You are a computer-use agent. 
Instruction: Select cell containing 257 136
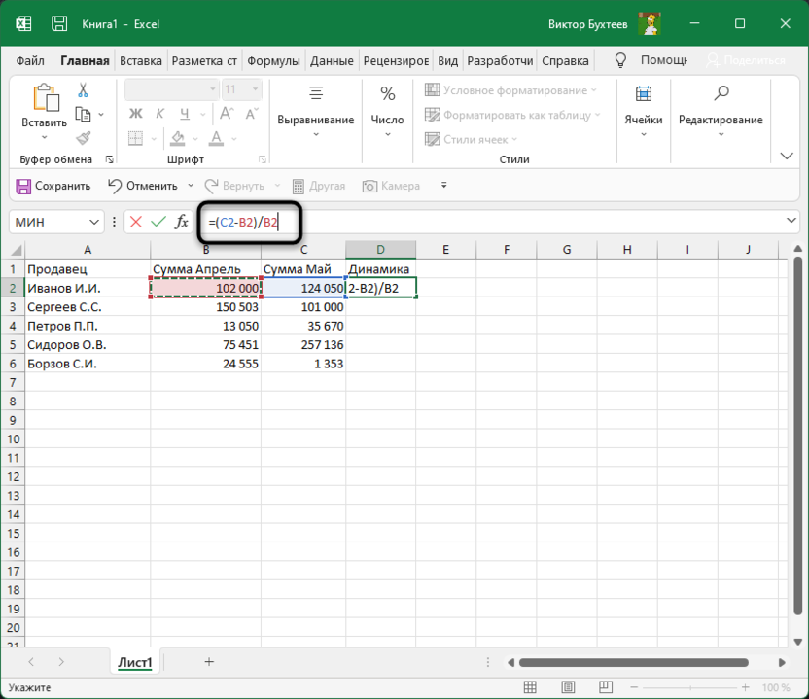pyautogui.click(x=303, y=344)
